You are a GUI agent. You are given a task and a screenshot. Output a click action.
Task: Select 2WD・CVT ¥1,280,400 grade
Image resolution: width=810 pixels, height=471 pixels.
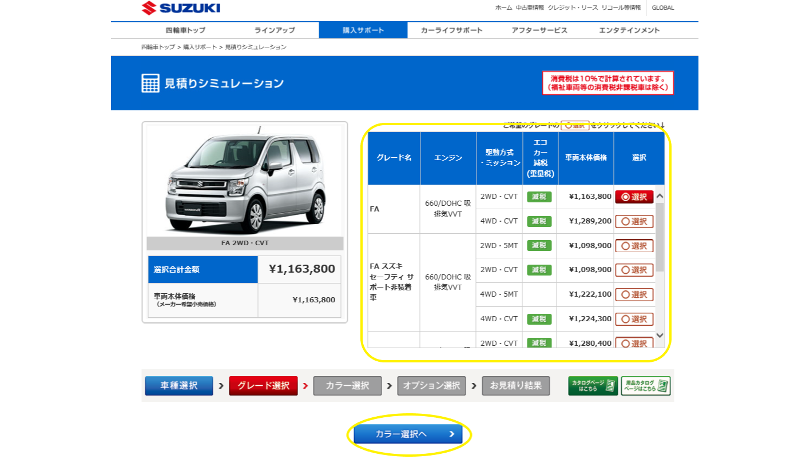click(x=634, y=343)
